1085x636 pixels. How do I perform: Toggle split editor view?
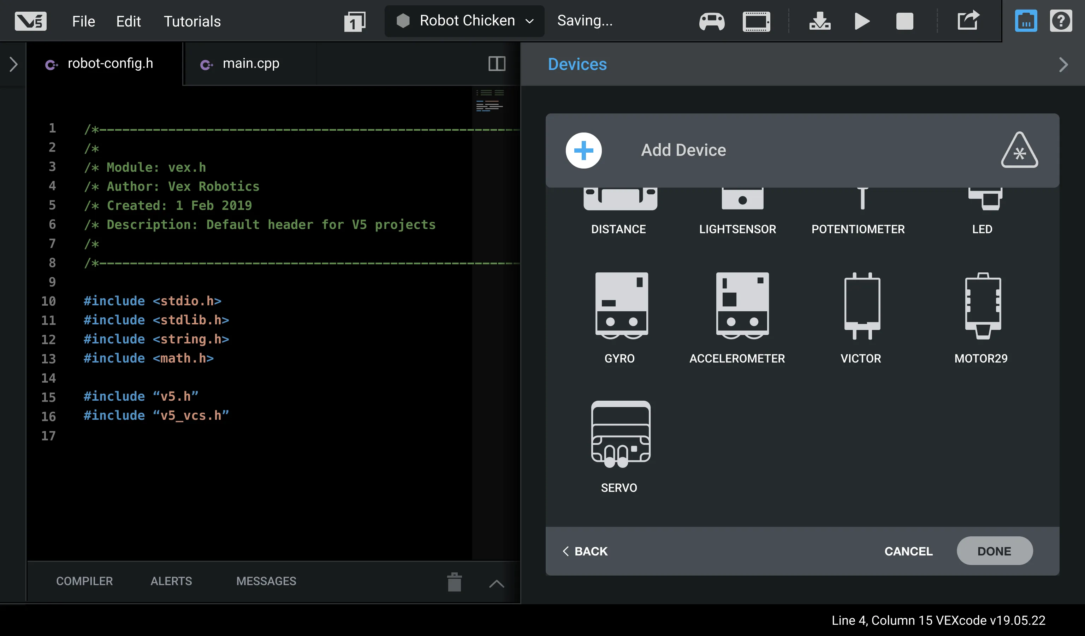pos(497,64)
